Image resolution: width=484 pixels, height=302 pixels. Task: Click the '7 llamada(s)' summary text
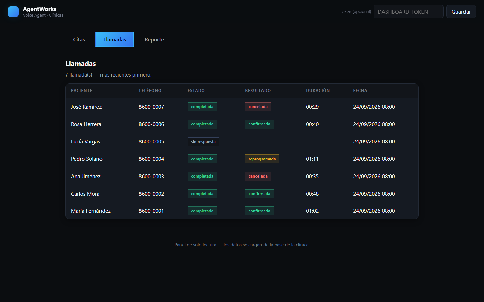[108, 75]
